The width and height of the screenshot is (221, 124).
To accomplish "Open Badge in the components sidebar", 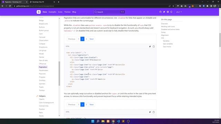I will pos(41,21).
